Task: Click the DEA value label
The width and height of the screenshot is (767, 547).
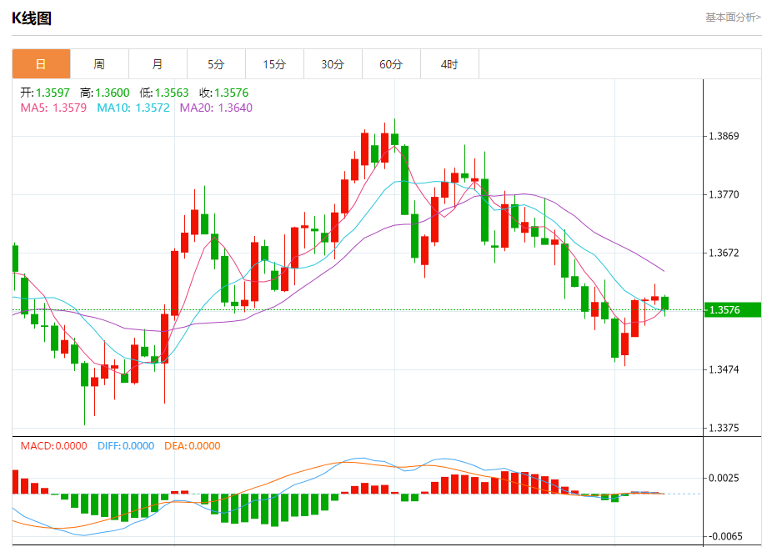Action: [191, 446]
